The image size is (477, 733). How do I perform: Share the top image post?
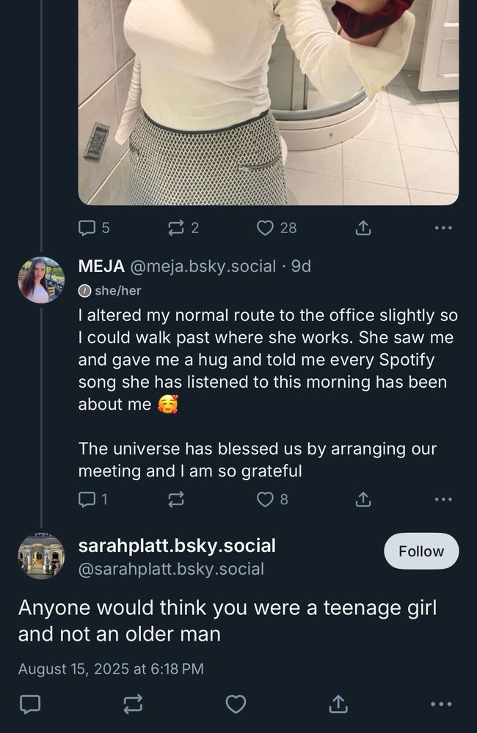[363, 228]
